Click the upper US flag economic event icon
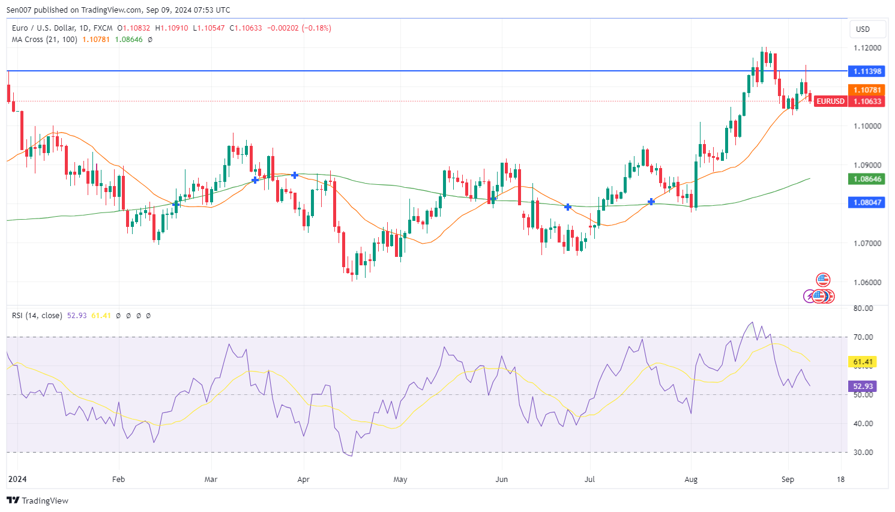Viewport: 895px width, 512px height. [x=823, y=280]
